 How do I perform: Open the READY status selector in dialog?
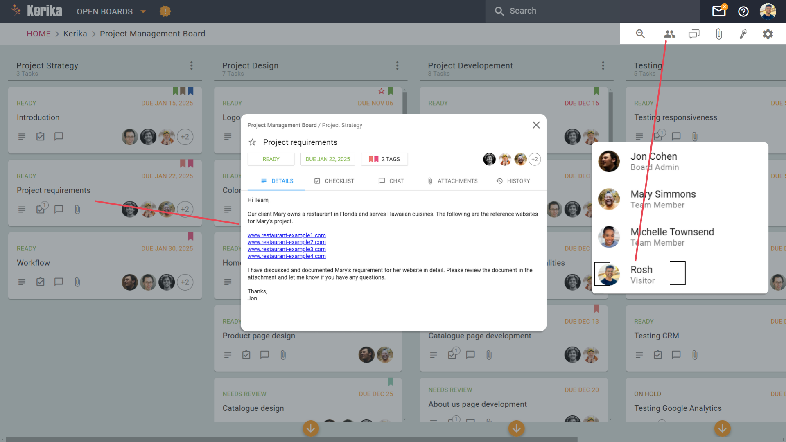[x=271, y=159]
